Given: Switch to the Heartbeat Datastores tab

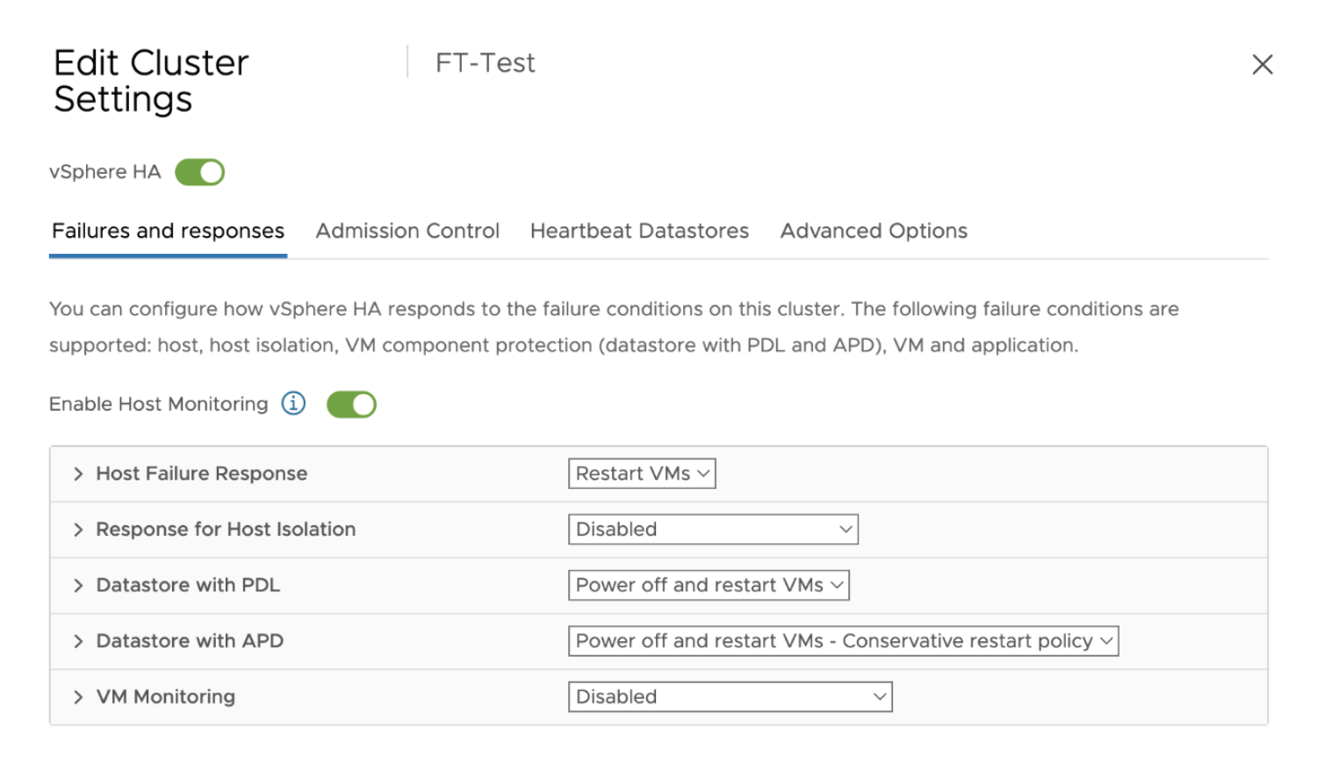Looking at the screenshot, I should coord(639,231).
